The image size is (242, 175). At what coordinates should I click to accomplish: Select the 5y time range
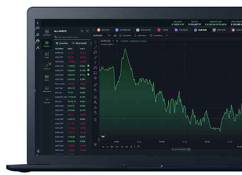click(103, 147)
